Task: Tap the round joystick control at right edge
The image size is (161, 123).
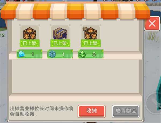Action: 154,102
